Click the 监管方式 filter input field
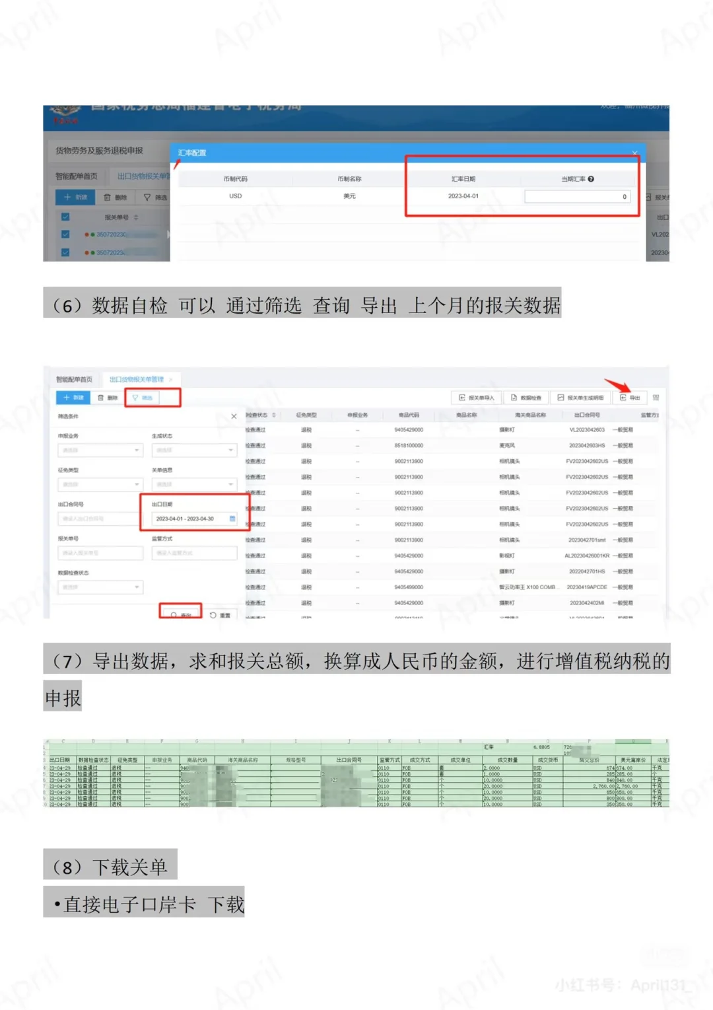Screen dimensions: 713x1010 pos(194,553)
